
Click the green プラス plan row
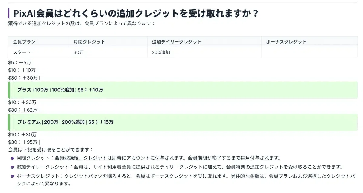point(183,90)
